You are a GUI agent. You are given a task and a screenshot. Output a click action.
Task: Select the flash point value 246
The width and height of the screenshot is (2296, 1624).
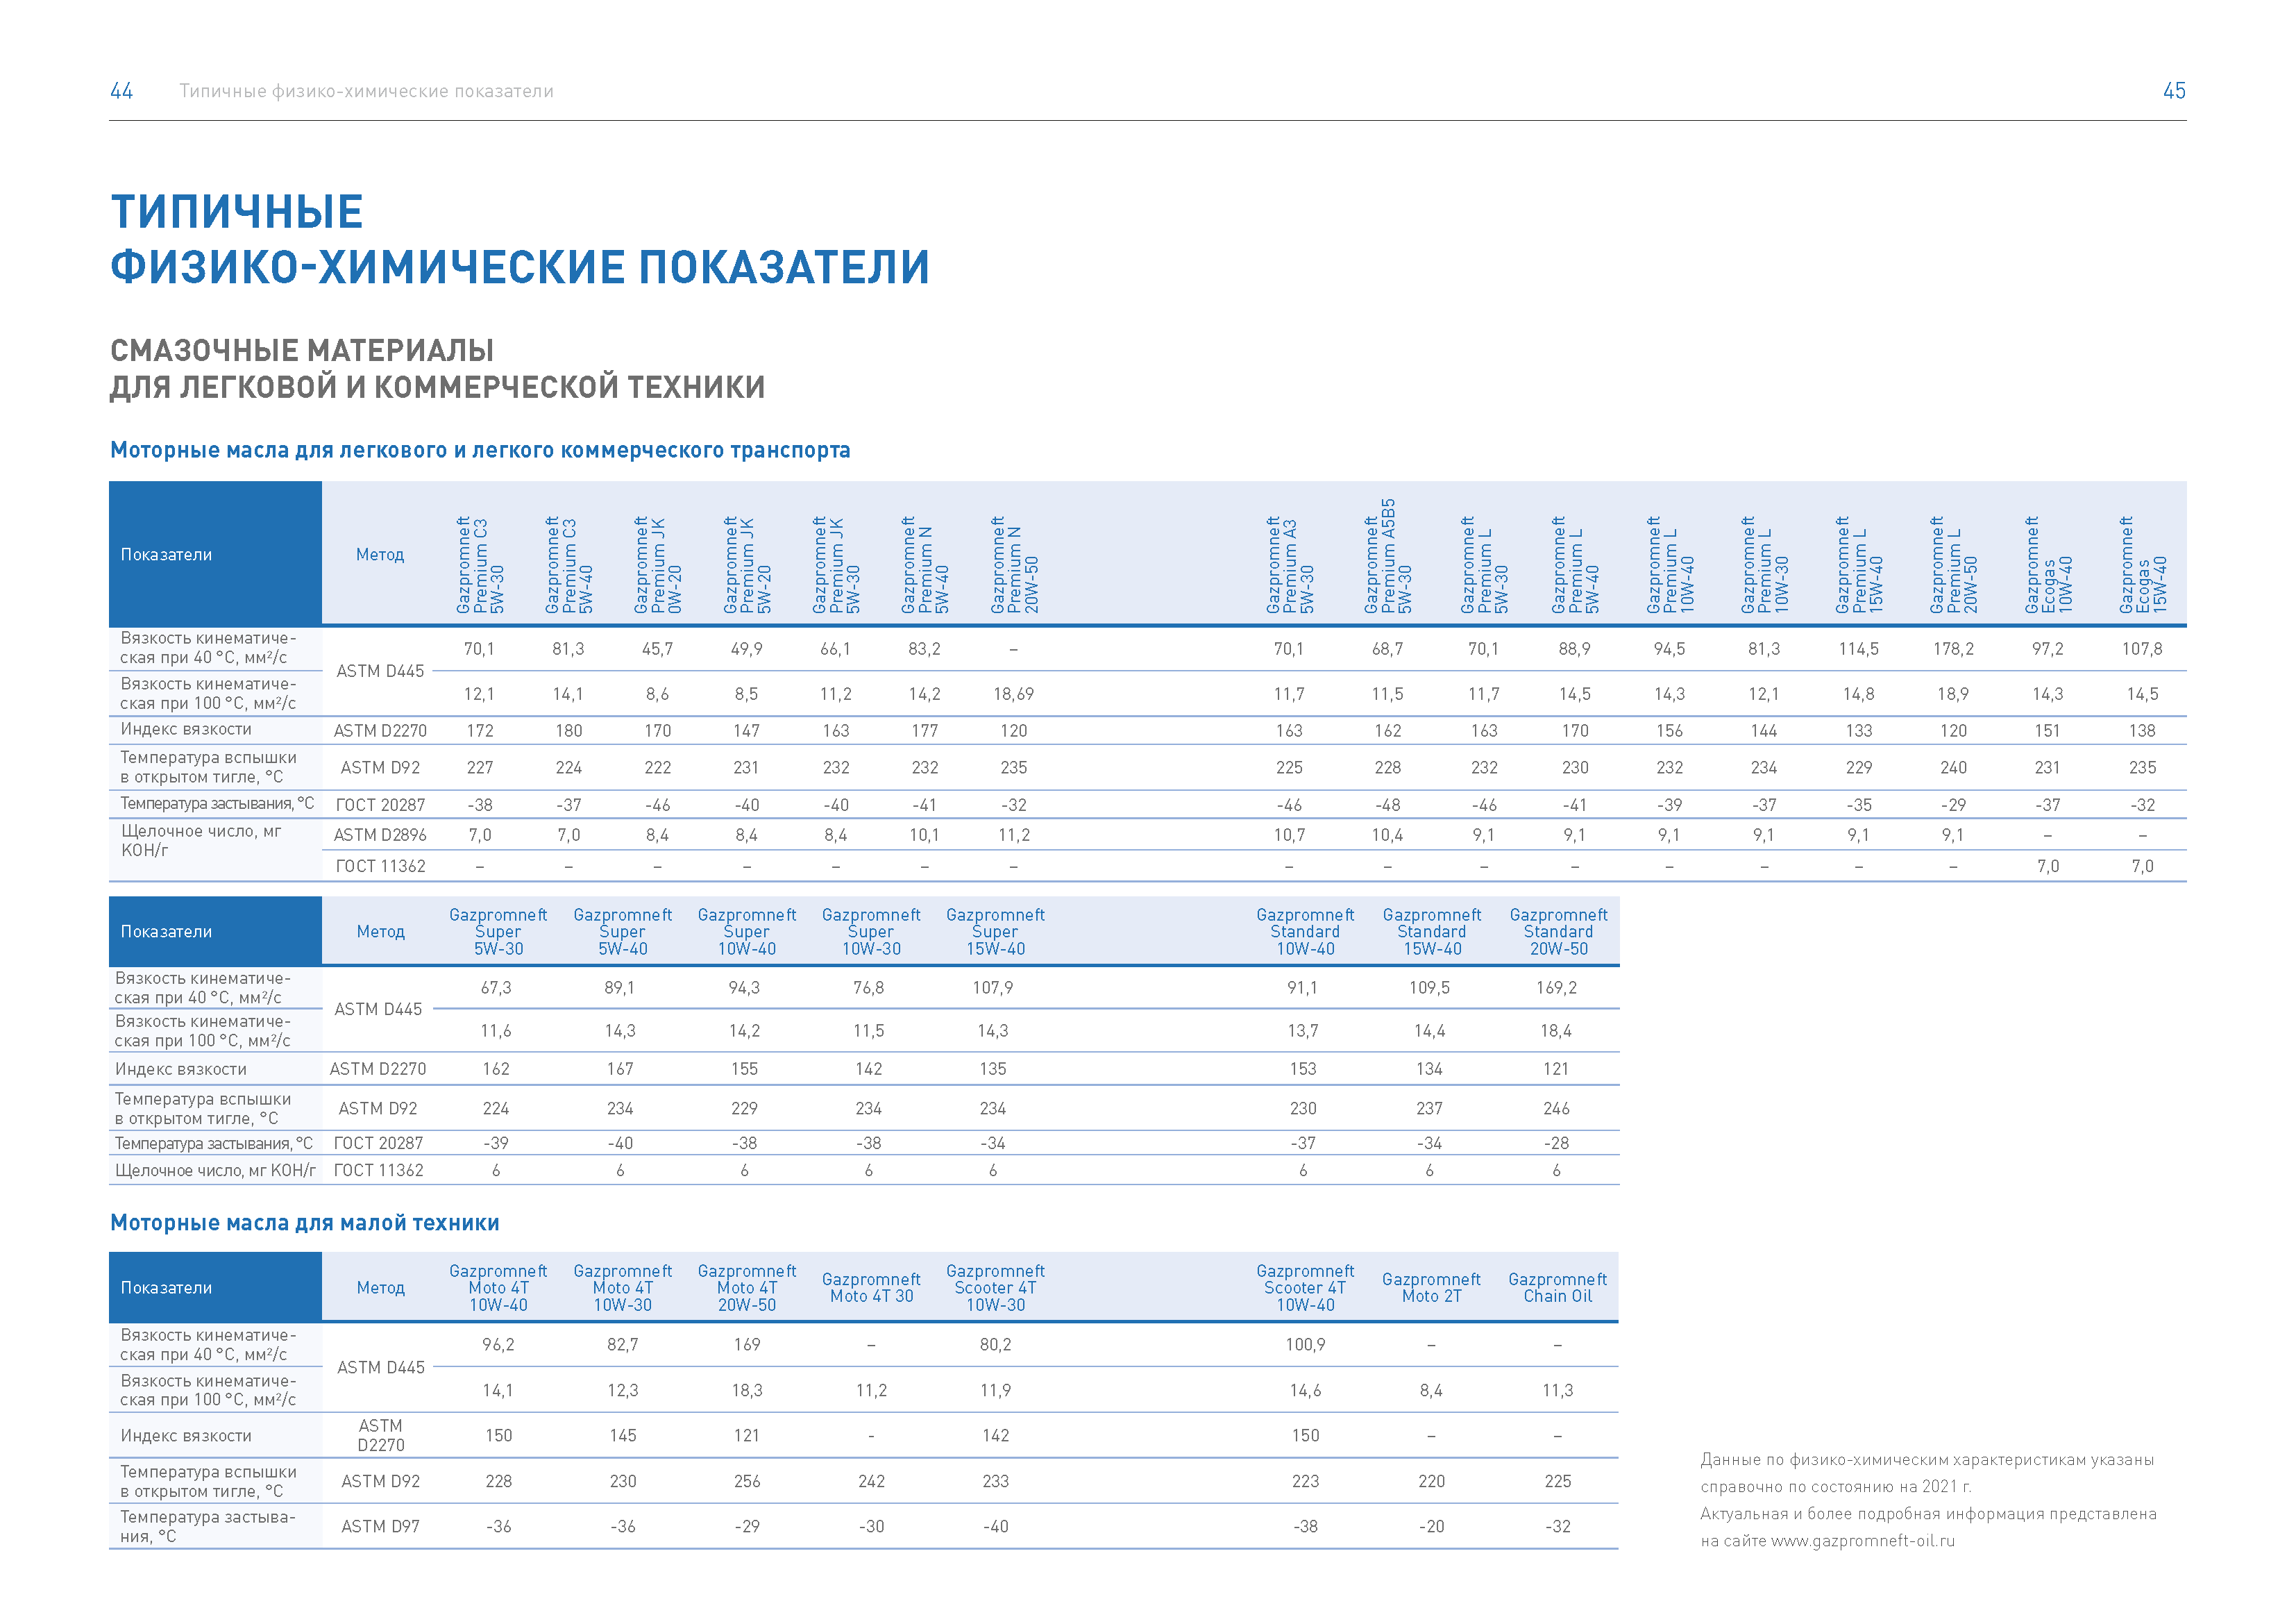pos(1557,1107)
